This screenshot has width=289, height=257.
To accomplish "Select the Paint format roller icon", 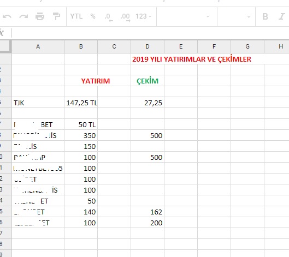I will (x=56, y=16).
